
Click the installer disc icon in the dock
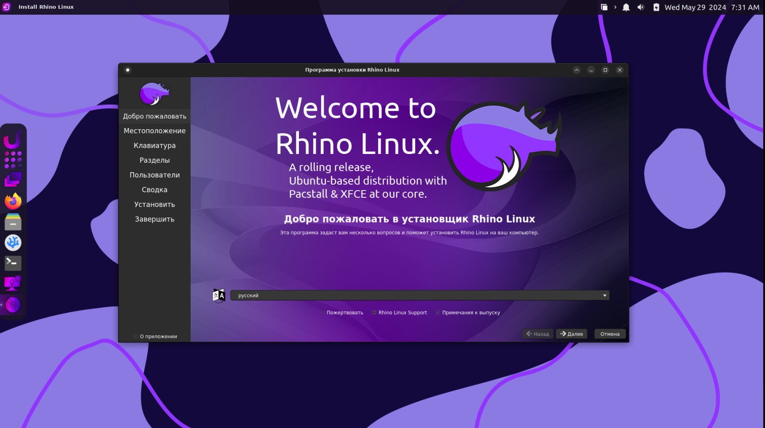point(13,305)
